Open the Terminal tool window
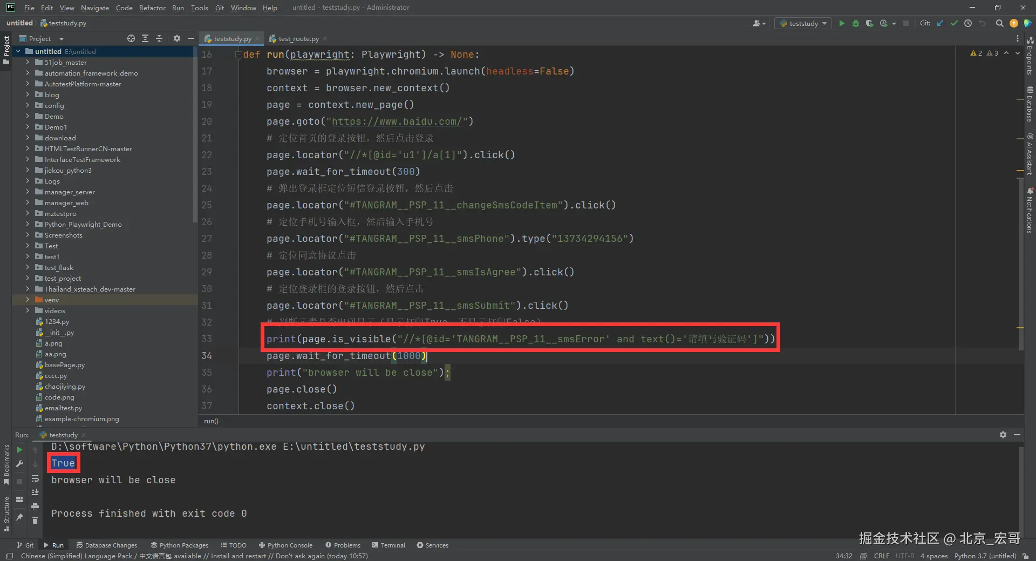This screenshot has width=1036, height=561. (x=388, y=545)
